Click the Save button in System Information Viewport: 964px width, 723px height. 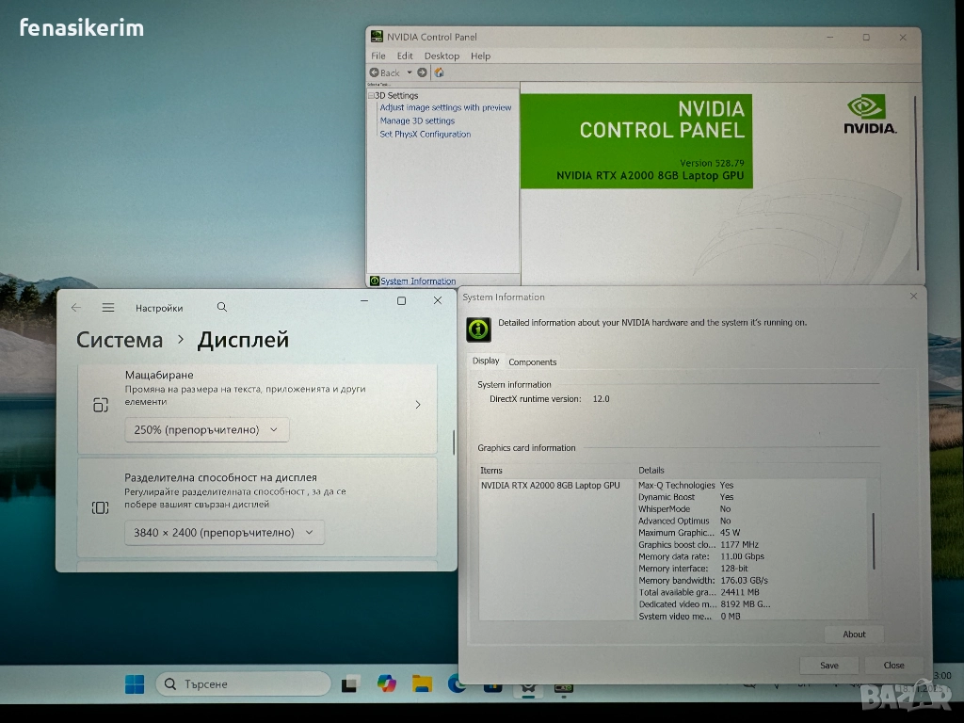[x=828, y=665]
